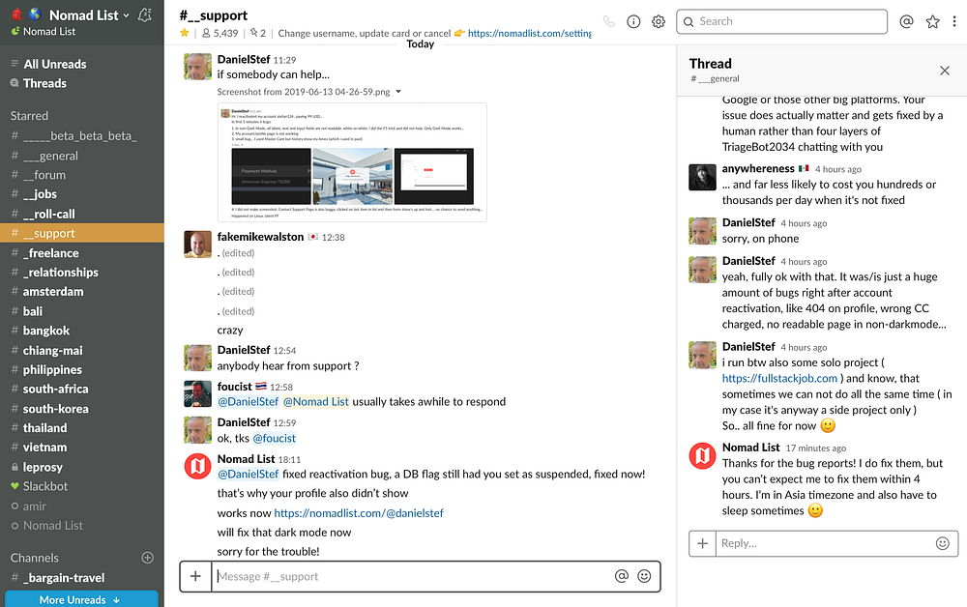
Task: Open fullstackjob.com link in thread
Action: tap(779, 378)
